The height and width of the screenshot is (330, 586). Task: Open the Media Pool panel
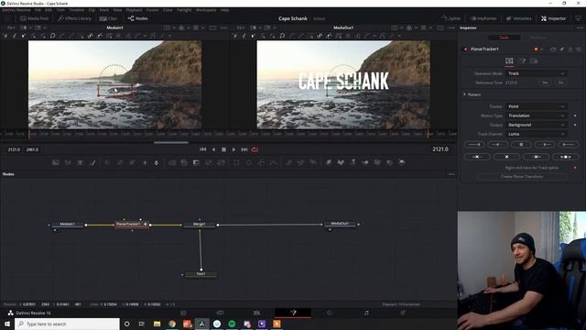34,18
